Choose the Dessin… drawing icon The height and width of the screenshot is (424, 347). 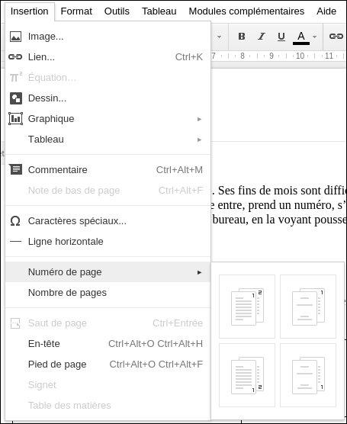(16, 98)
